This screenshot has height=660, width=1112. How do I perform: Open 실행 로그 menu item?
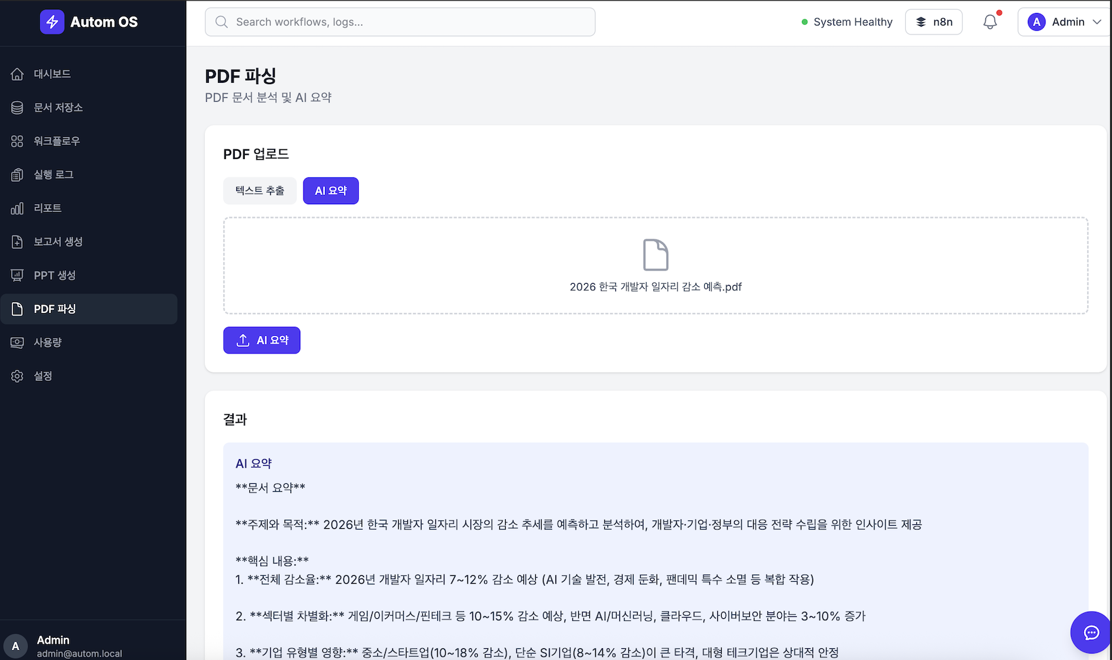tap(54, 175)
